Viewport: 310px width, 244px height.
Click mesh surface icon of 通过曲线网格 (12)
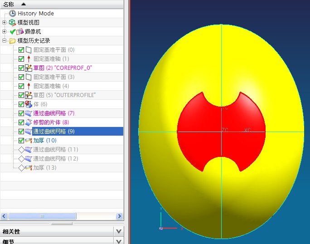click(29, 159)
